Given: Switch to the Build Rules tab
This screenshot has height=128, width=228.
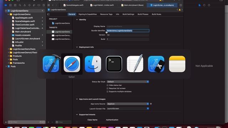Looking at the screenshot, I should pos(156,14).
